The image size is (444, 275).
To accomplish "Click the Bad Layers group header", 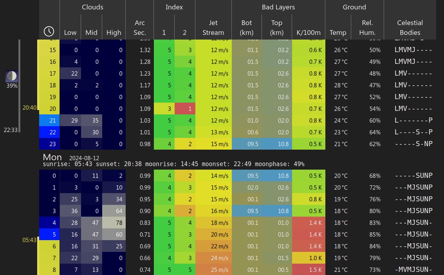I will pyautogui.click(x=278, y=7).
